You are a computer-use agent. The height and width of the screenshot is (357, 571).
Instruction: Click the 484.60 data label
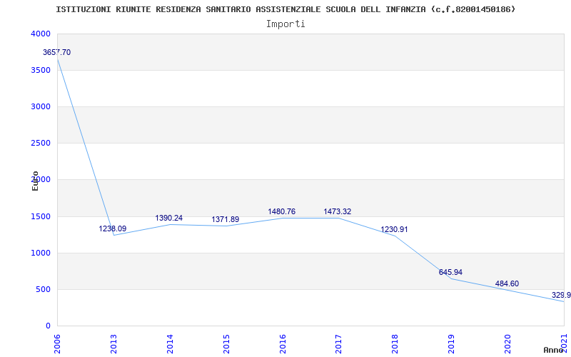coord(507,284)
